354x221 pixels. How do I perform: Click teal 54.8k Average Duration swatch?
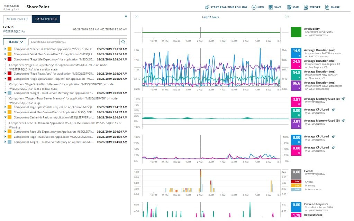point(296,75)
